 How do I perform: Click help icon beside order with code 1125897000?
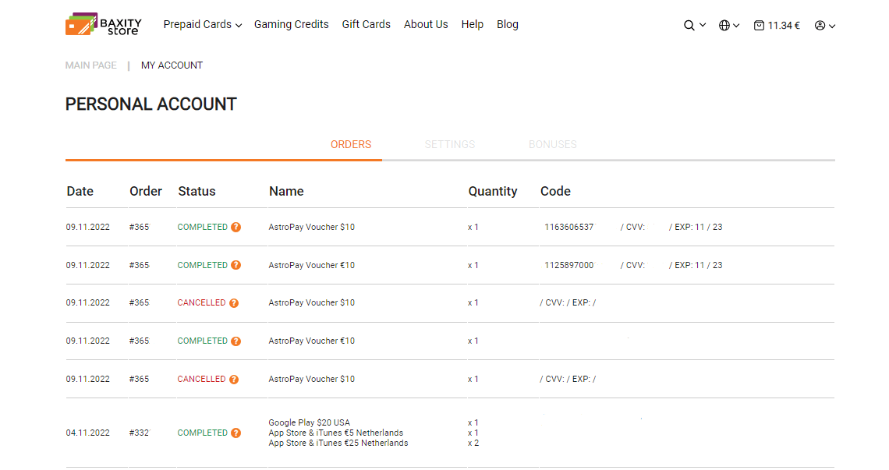(x=236, y=265)
